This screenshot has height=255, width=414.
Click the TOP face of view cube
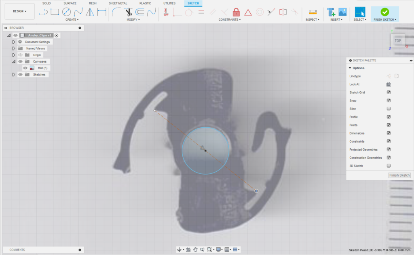point(398,40)
